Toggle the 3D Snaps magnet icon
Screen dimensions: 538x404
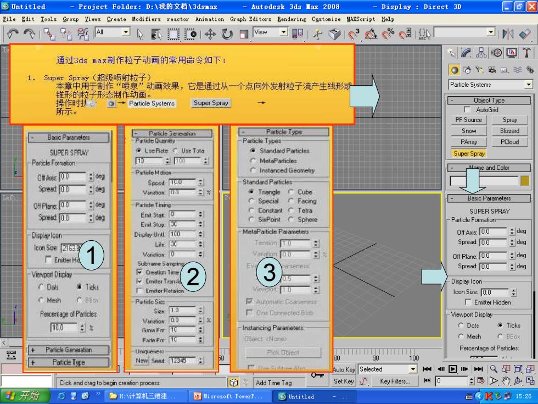(354, 34)
